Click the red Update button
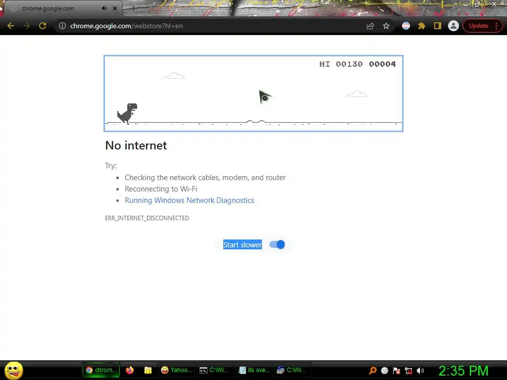 pyautogui.click(x=478, y=26)
